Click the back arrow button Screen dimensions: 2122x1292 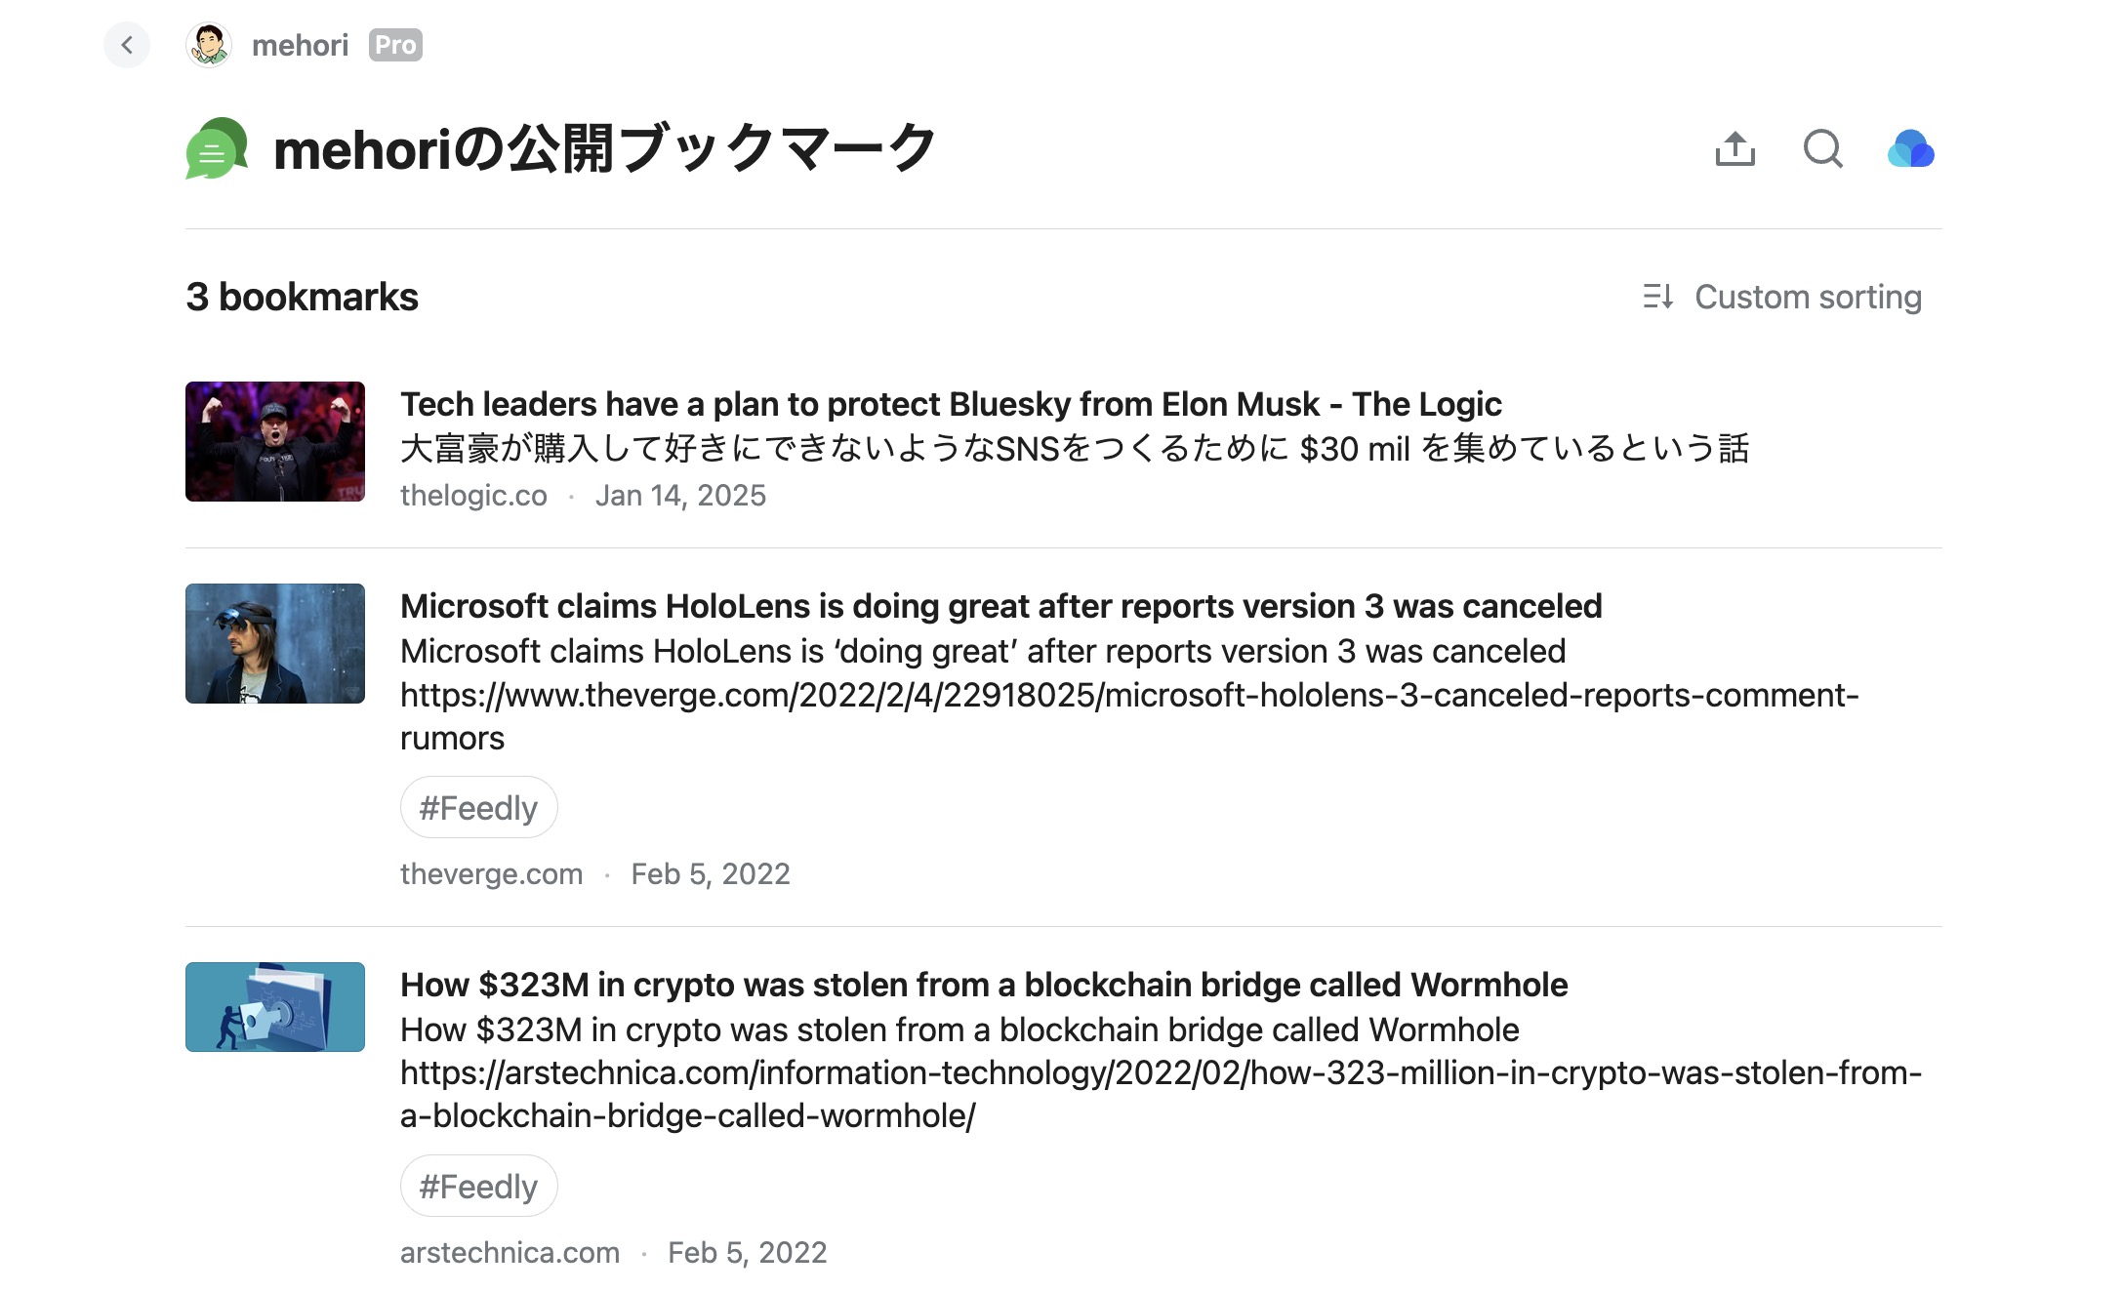[127, 45]
